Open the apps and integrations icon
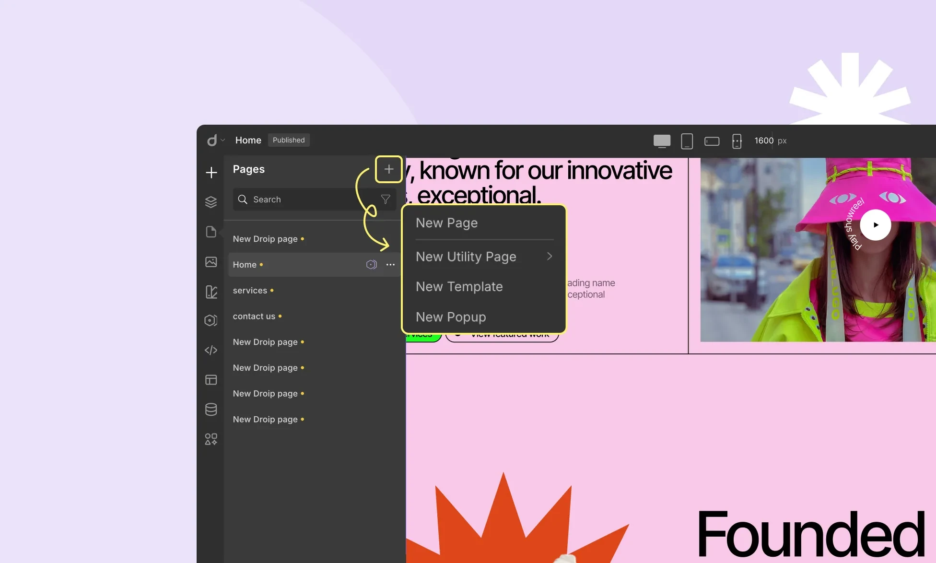The image size is (936, 563). [x=211, y=439]
